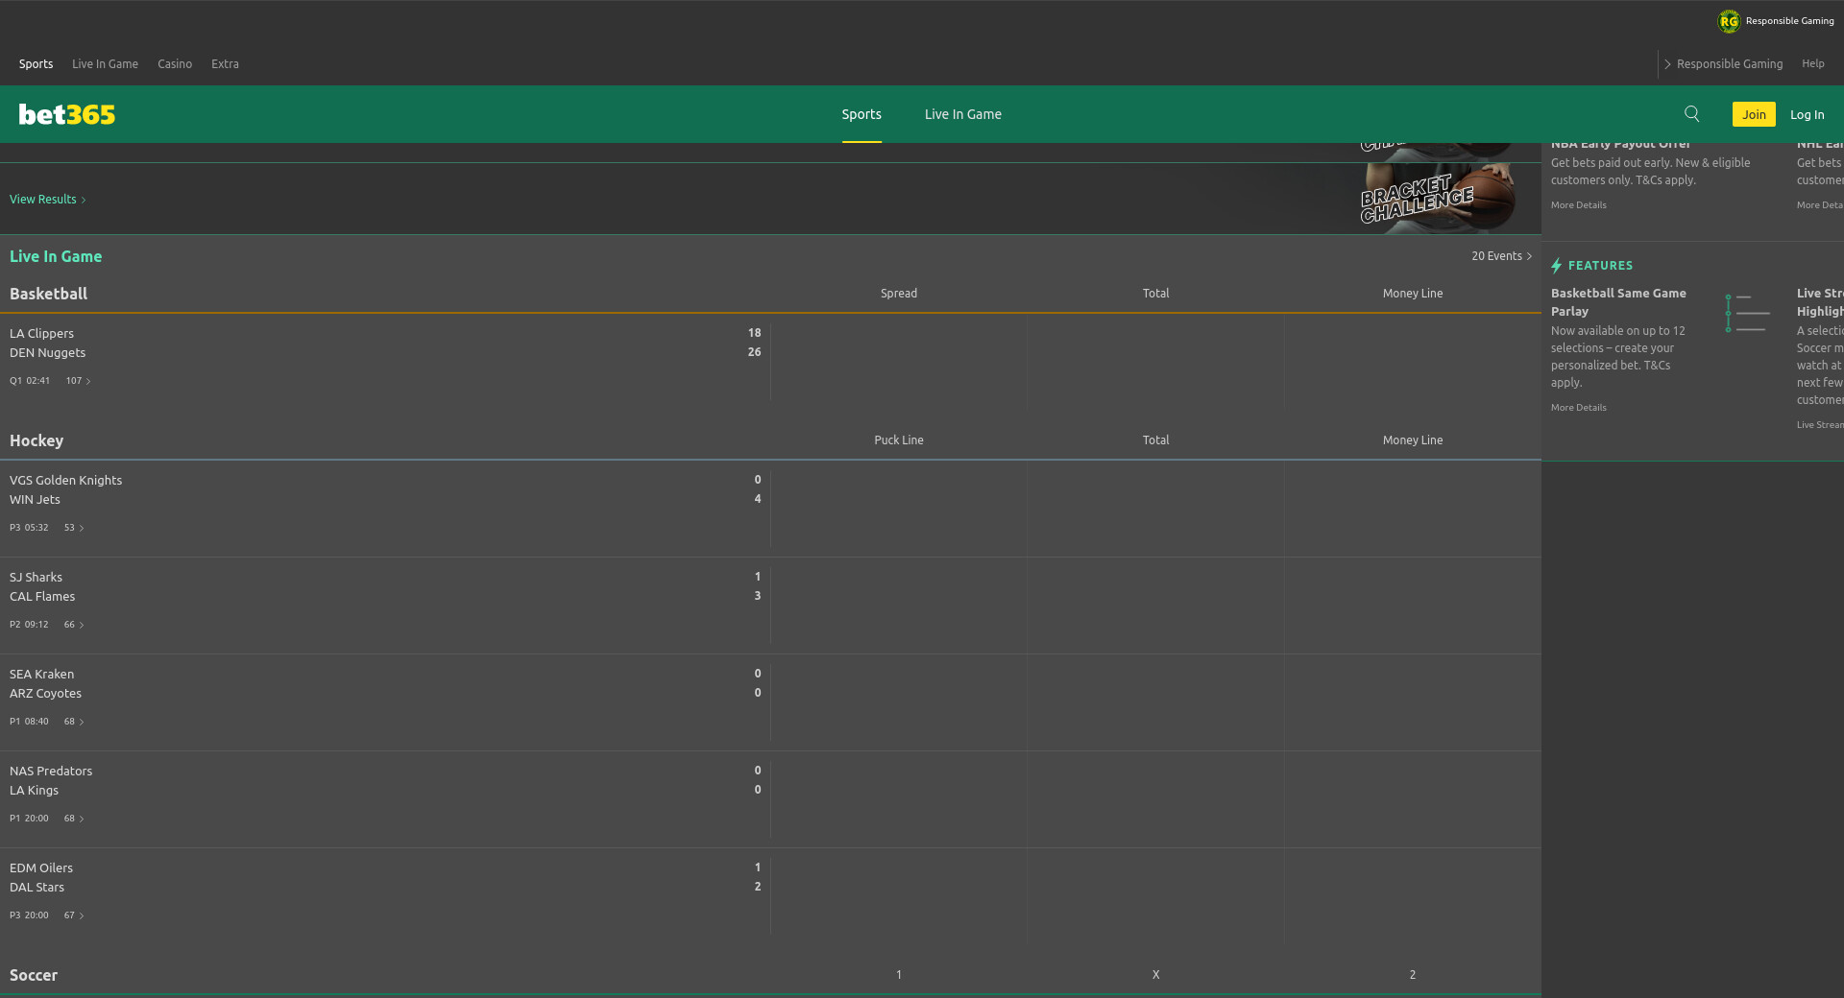The width and height of the screenshot is (1844, 998).
Task: Open View Results link
Action: (x=47, y=200)
